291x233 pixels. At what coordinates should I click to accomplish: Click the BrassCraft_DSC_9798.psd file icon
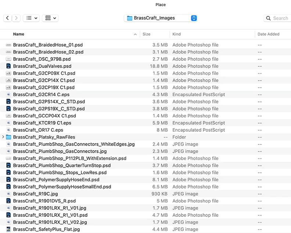click(x=8, y=59)
